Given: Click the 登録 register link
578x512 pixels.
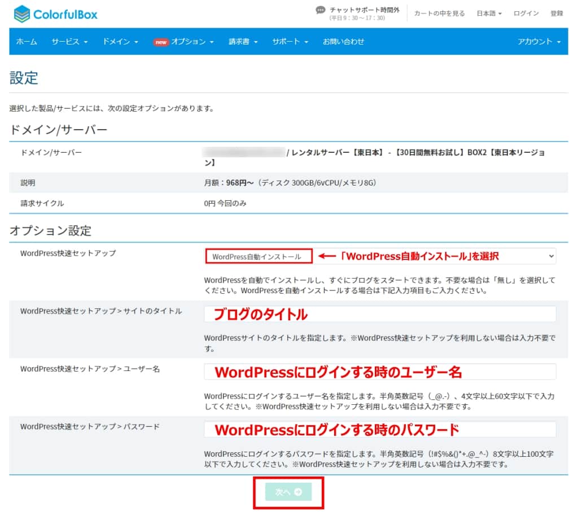Looking at the screenshot, I should click(557, 14).
